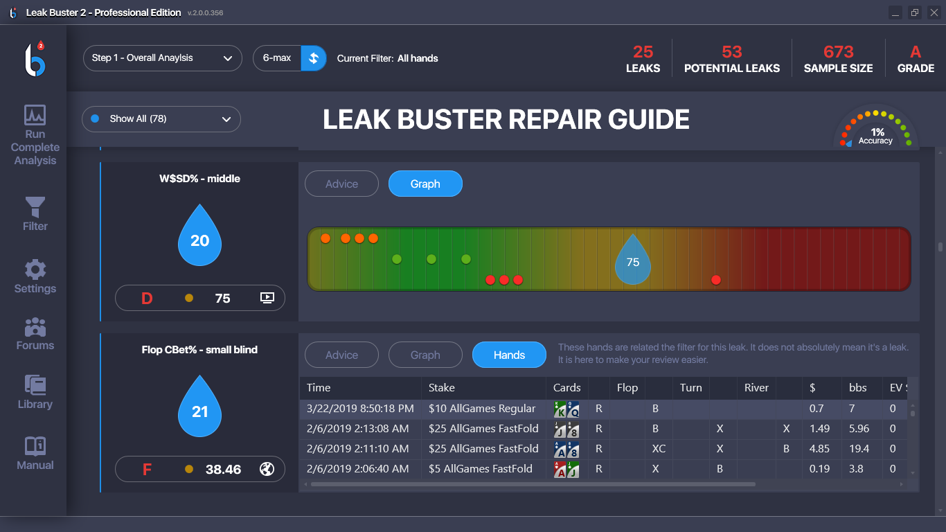Select the 3/22/2019 hand row
The image size is (946, 532).
tap(485, 409)
